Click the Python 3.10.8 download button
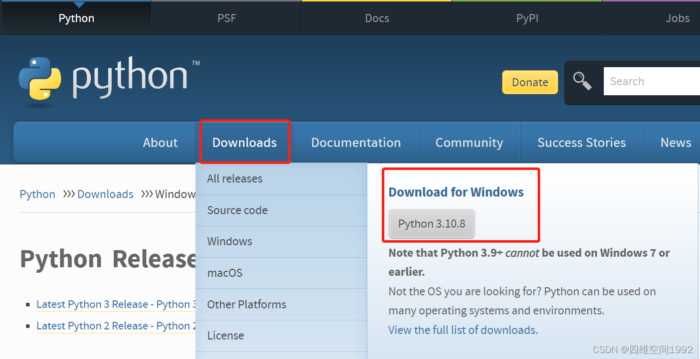The width and height of the screenshot is (700, 359). click(x=431, y=224)
